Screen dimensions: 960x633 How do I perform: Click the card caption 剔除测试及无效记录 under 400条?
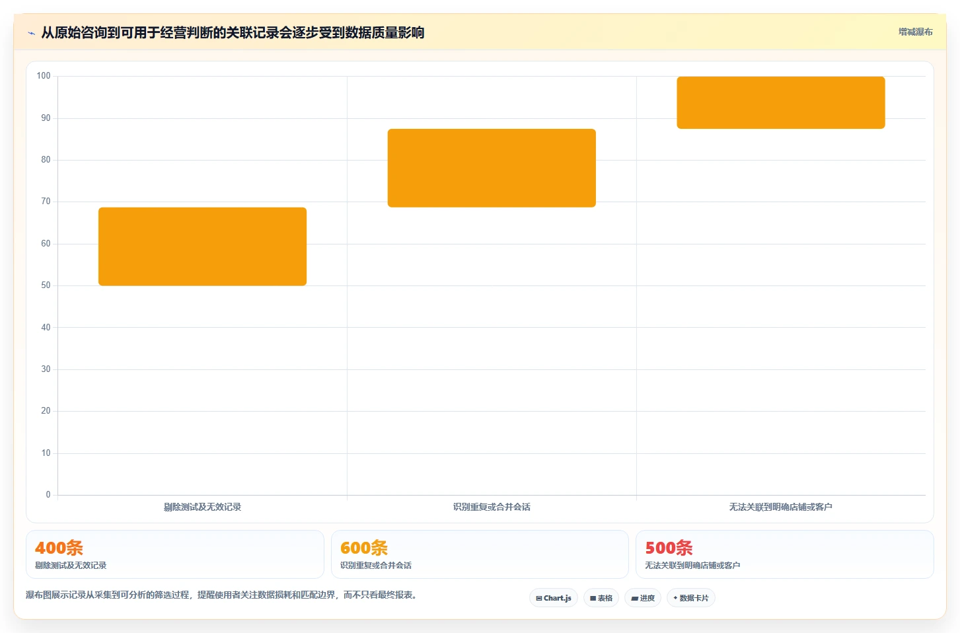(71, 566)
